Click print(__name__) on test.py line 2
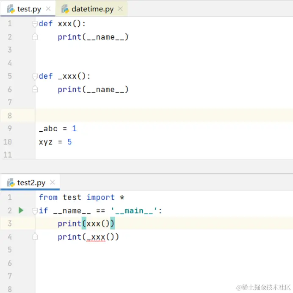Image resolution: width=293 pixels, height=293 pixels. point(93,37)
